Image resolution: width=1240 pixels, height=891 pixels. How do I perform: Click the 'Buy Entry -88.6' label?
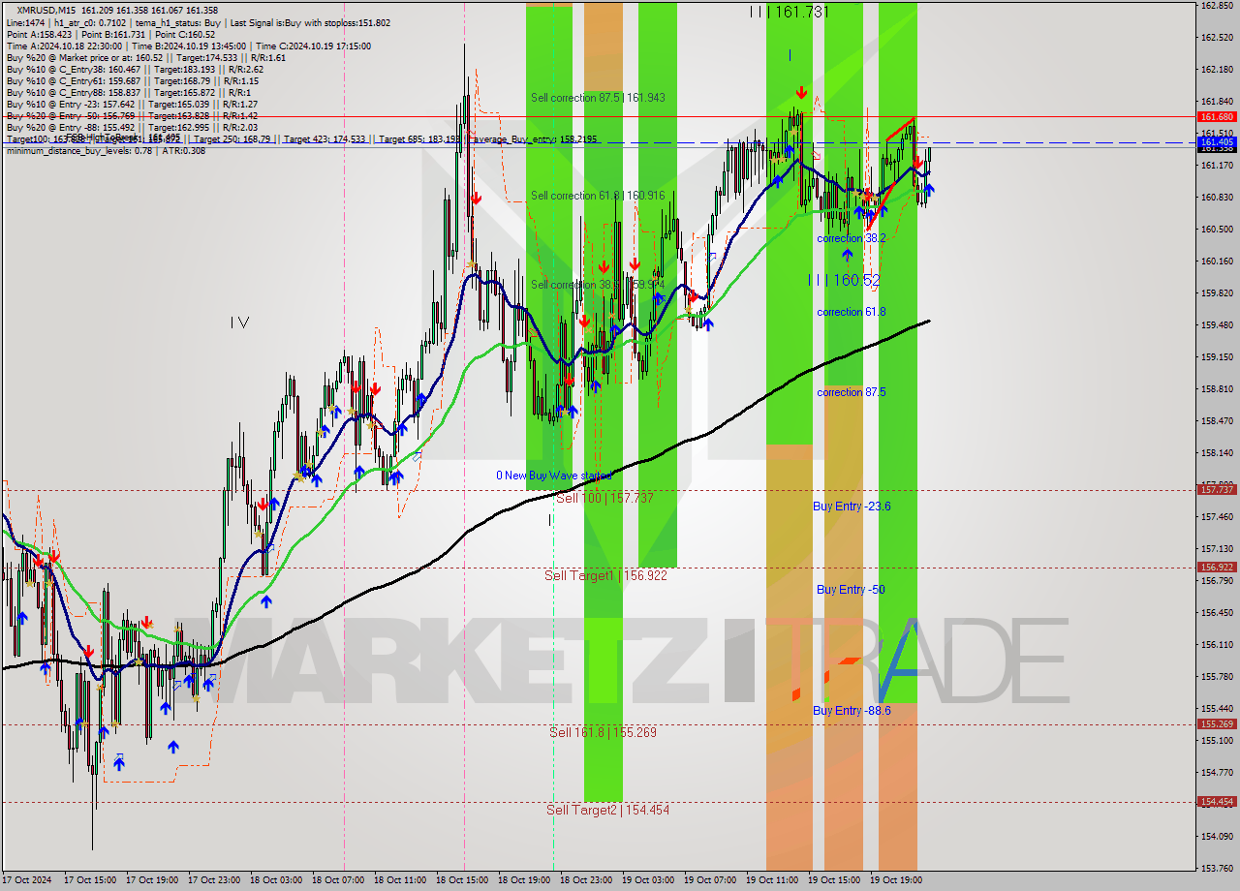[852, 711]
